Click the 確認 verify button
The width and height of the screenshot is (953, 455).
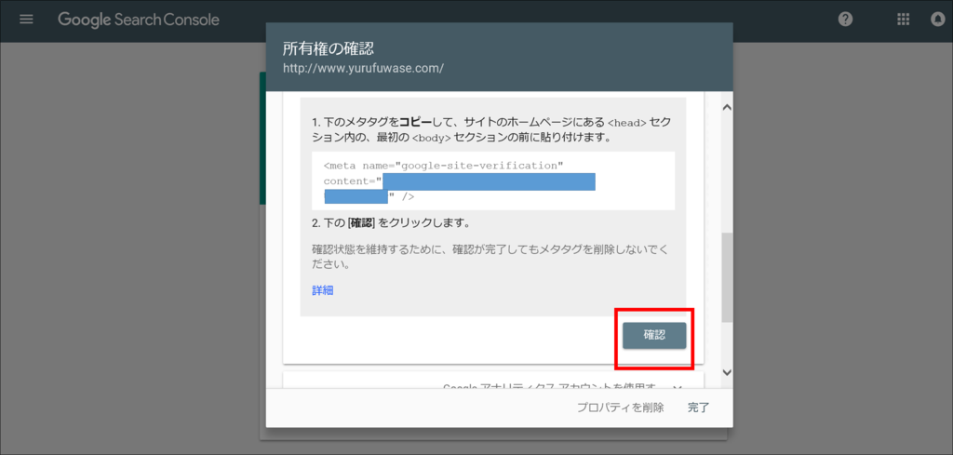coord(654,335)
